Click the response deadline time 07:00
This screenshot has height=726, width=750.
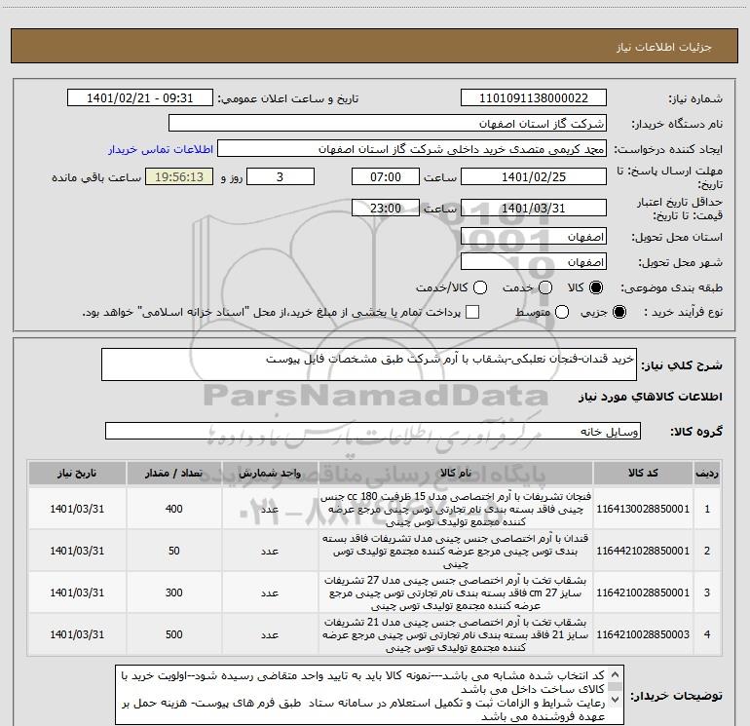386,176
